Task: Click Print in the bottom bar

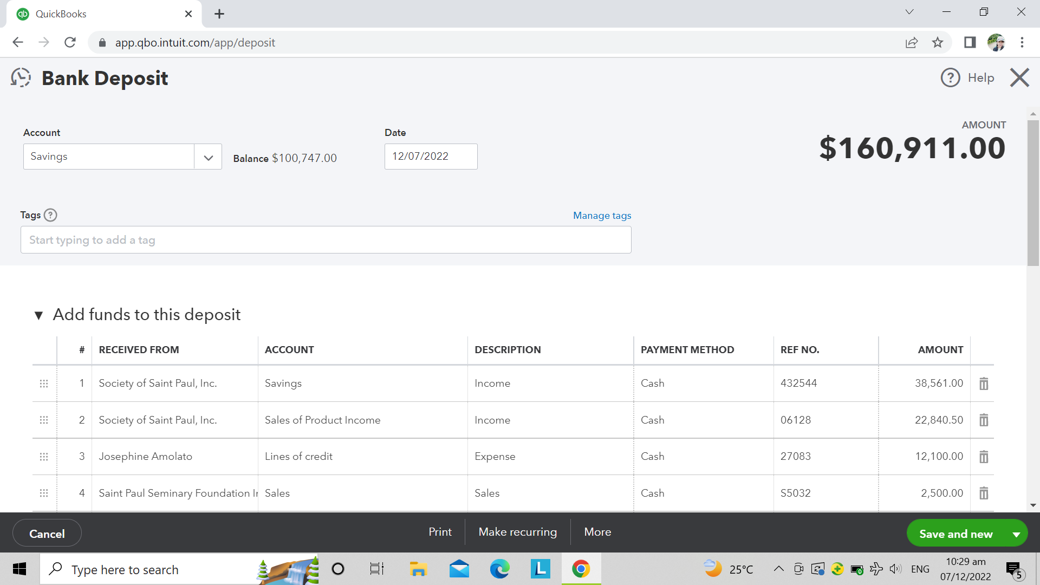Action: 440,532
